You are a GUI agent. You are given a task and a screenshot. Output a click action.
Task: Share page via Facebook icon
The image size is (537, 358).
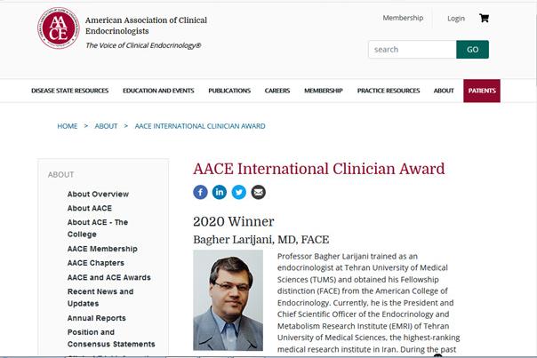201,192
